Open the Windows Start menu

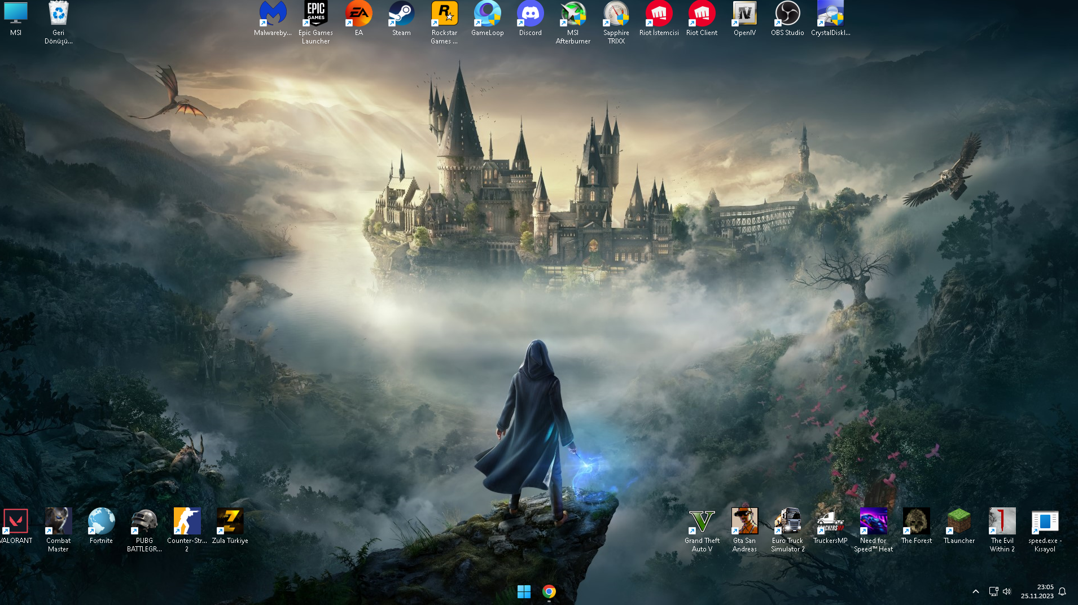[x=524, y=591]
